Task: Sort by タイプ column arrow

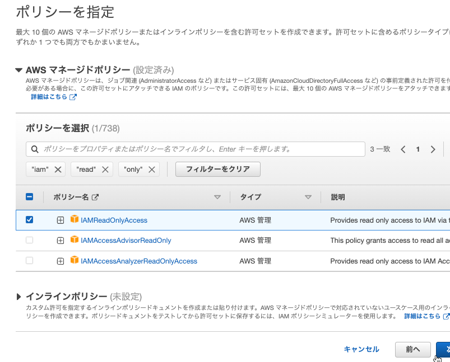Action: point(308,197)
